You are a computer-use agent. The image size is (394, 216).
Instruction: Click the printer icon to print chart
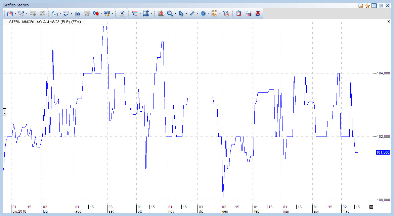coord(249,14)
